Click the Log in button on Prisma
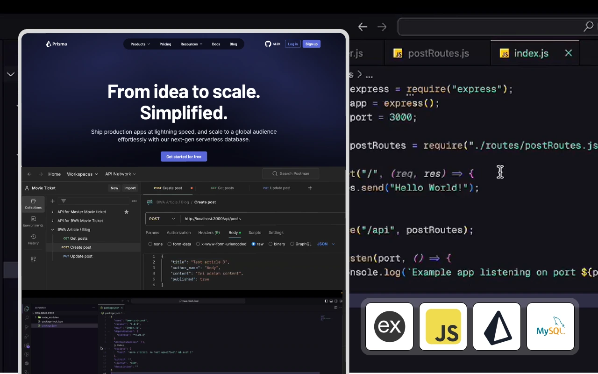The width and height of the screenshot is (598, 374). click(x=293, y=44)
